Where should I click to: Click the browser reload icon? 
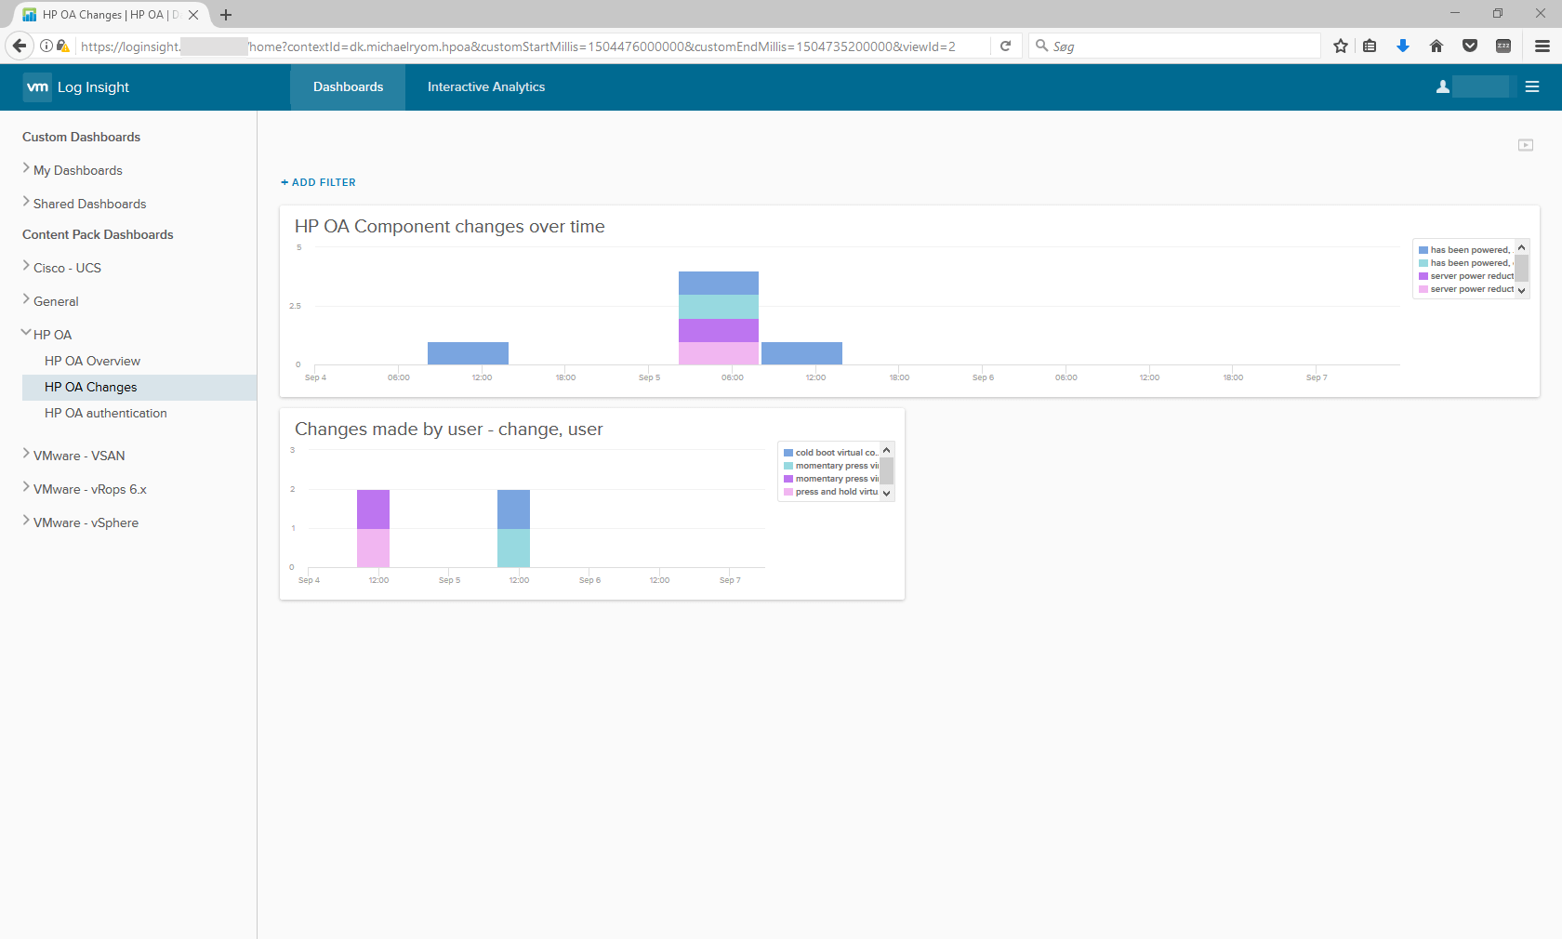coord(1005,46)
